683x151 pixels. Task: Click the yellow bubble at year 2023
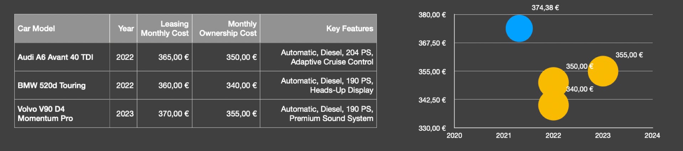point(603,71)
